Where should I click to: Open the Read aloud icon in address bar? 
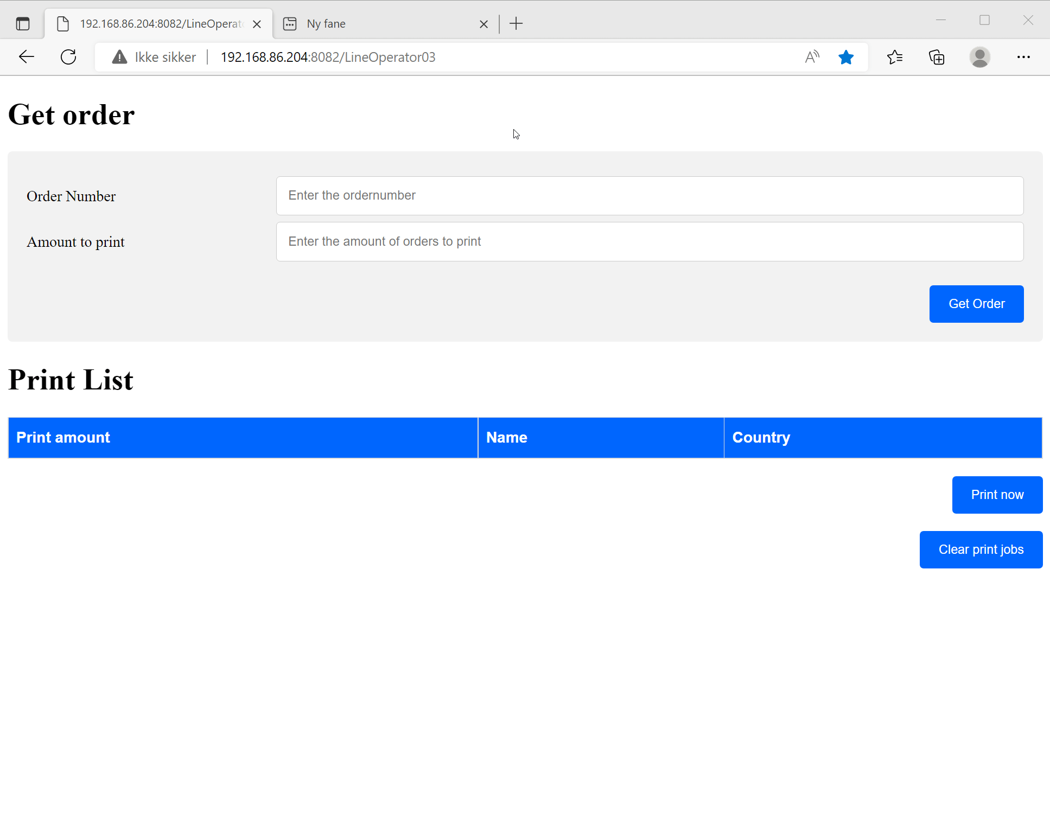812,57
